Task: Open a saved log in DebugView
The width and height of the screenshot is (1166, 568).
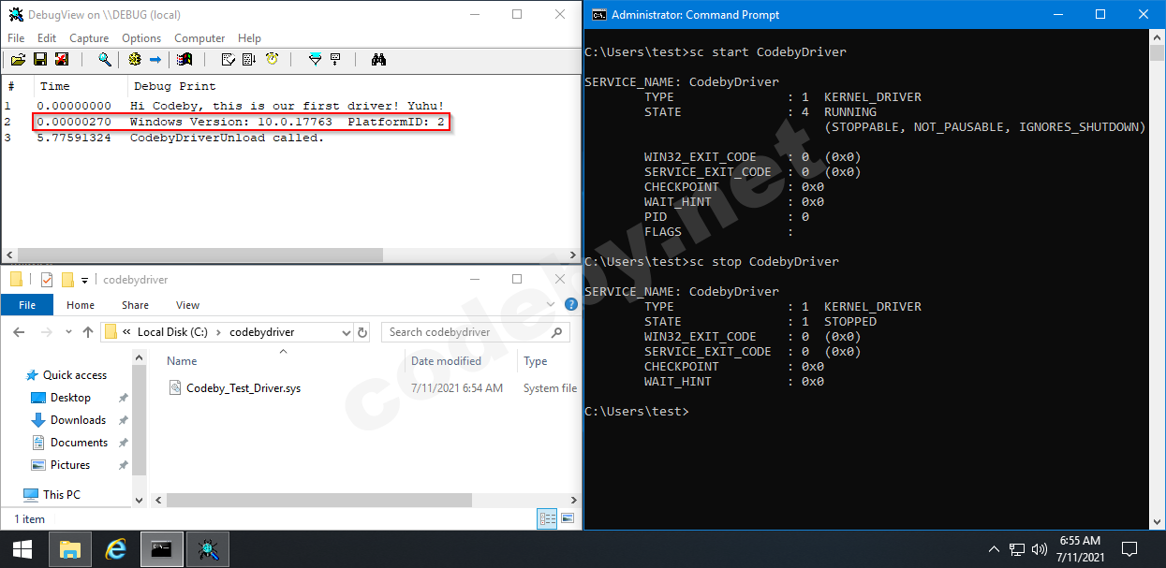Action: 18,59
